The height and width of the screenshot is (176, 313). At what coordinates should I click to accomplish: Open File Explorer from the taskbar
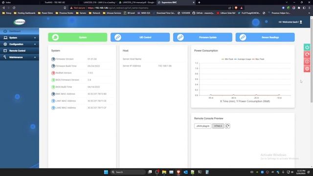click(x=164, y=172)
